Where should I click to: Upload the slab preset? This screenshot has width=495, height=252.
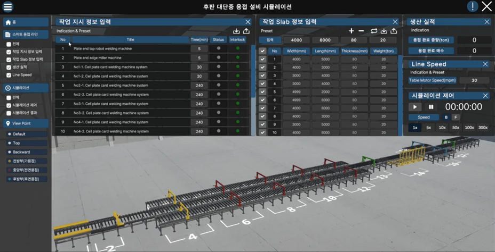click(x=394, y=31)
